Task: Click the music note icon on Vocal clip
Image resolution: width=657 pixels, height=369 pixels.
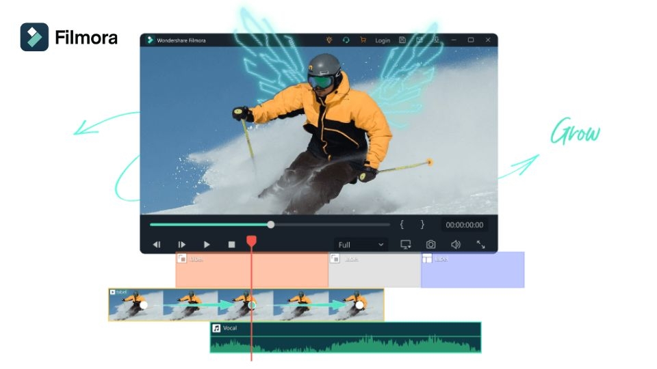Action: [x=216, y=328]
